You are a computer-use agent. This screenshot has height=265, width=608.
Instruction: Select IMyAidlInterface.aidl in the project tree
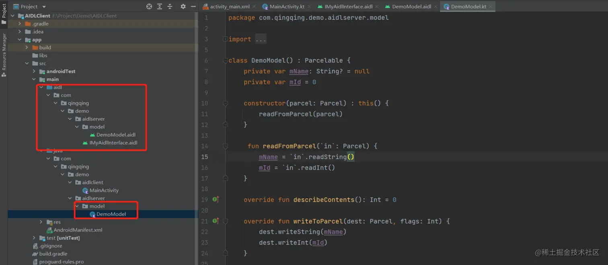tap(113, 143)
